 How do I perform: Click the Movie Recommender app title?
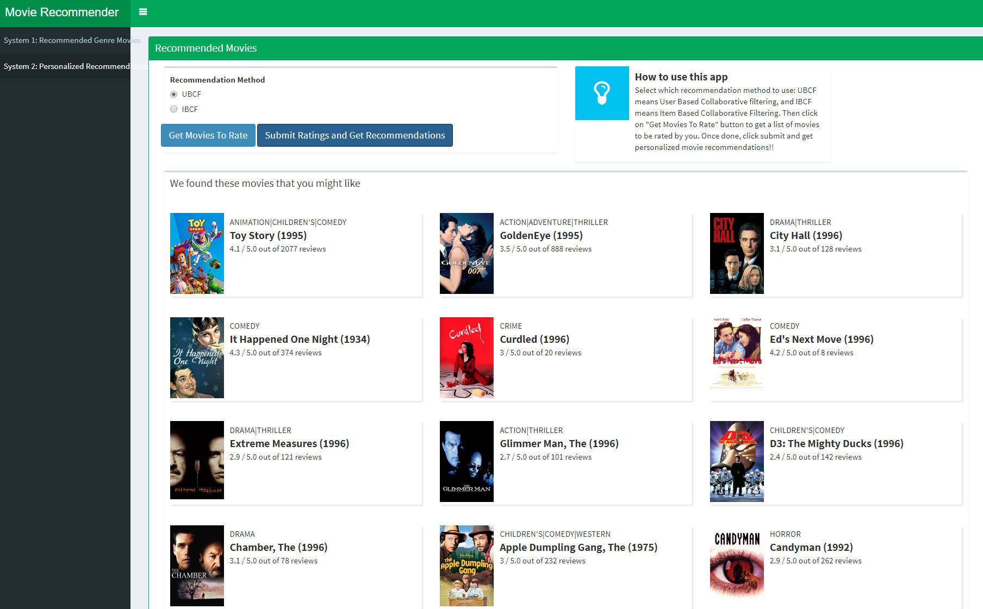(x=61, y=11)
